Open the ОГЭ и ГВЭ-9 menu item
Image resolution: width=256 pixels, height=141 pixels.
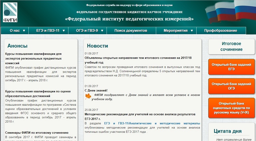(x=88, y=30)
